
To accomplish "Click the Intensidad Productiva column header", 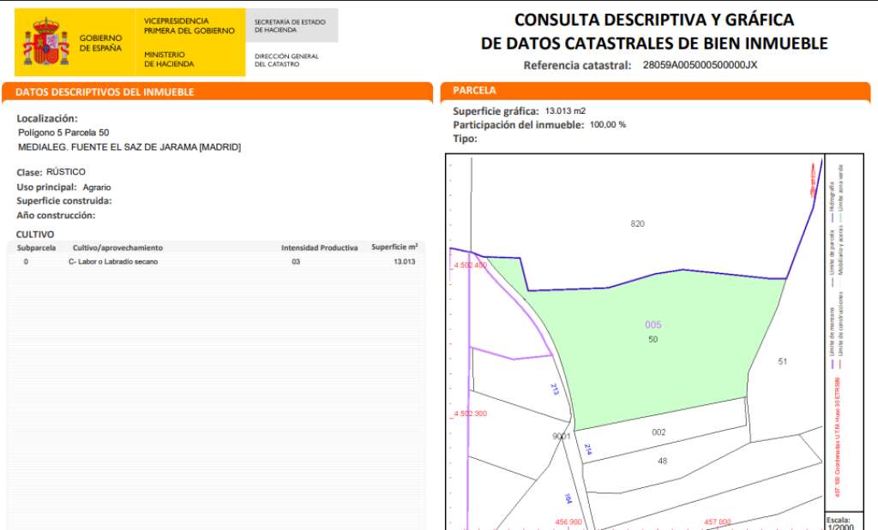I will [319, 247].
